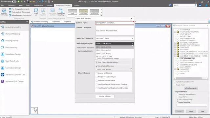Click Help button in Analysis panel
Screen dimensions: 210x118
tap(202, 111)
